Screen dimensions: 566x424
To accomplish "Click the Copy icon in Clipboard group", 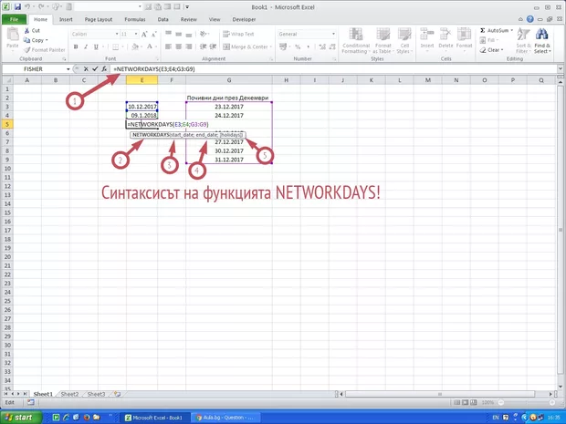I will coord(26,40).
